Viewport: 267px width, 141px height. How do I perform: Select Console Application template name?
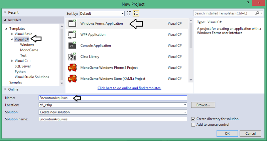pyautogui.click(x=96, y=46)
